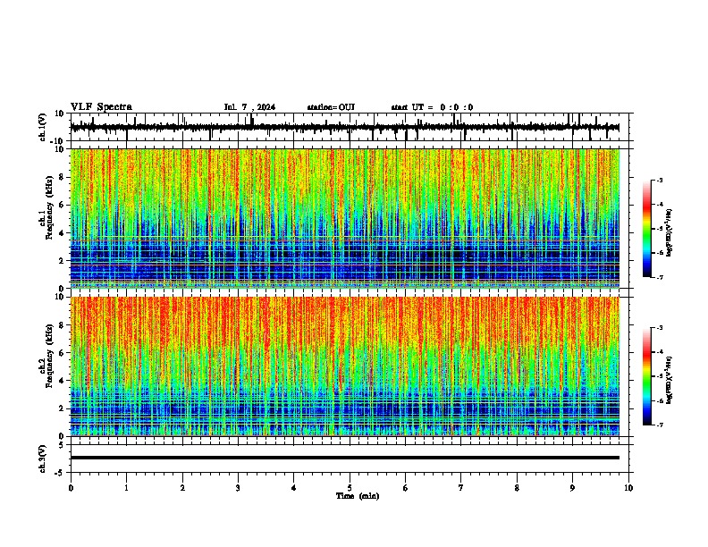Viewport: 708px width, 547px height.
Task: Click the "-10" tick on ch.1 voltage axis
Action: [x=58, y=141]
